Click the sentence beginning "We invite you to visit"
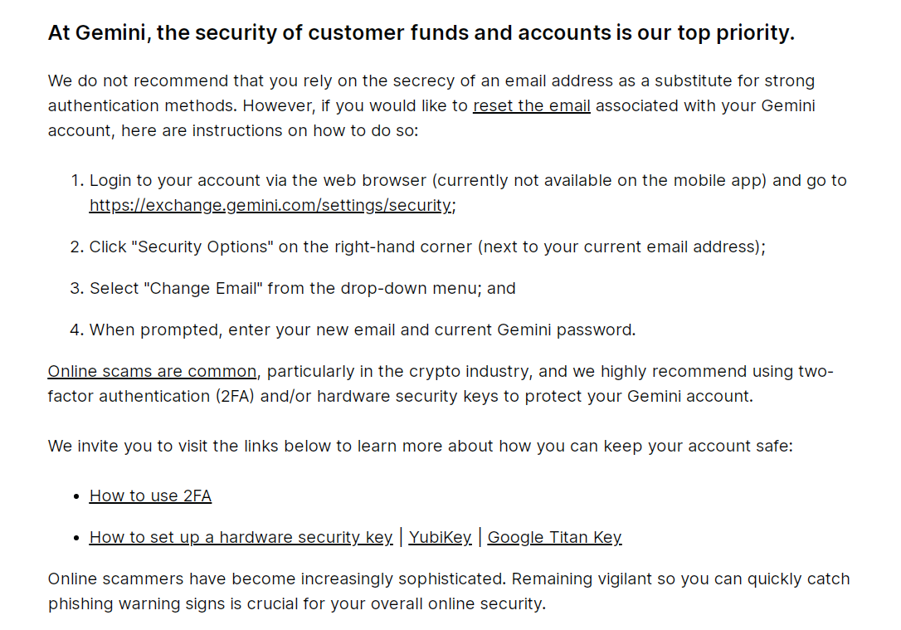The image size is (901, 630). [x=420, y=446]
